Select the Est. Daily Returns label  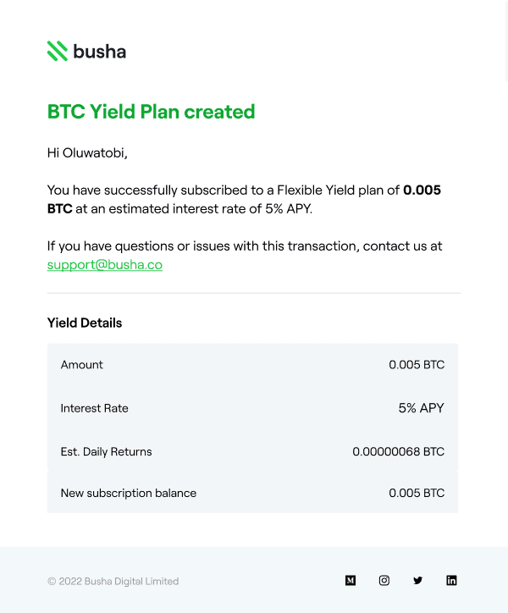coord(107,451)
